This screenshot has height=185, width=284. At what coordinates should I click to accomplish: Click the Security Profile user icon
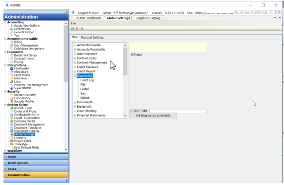[12, 102]
